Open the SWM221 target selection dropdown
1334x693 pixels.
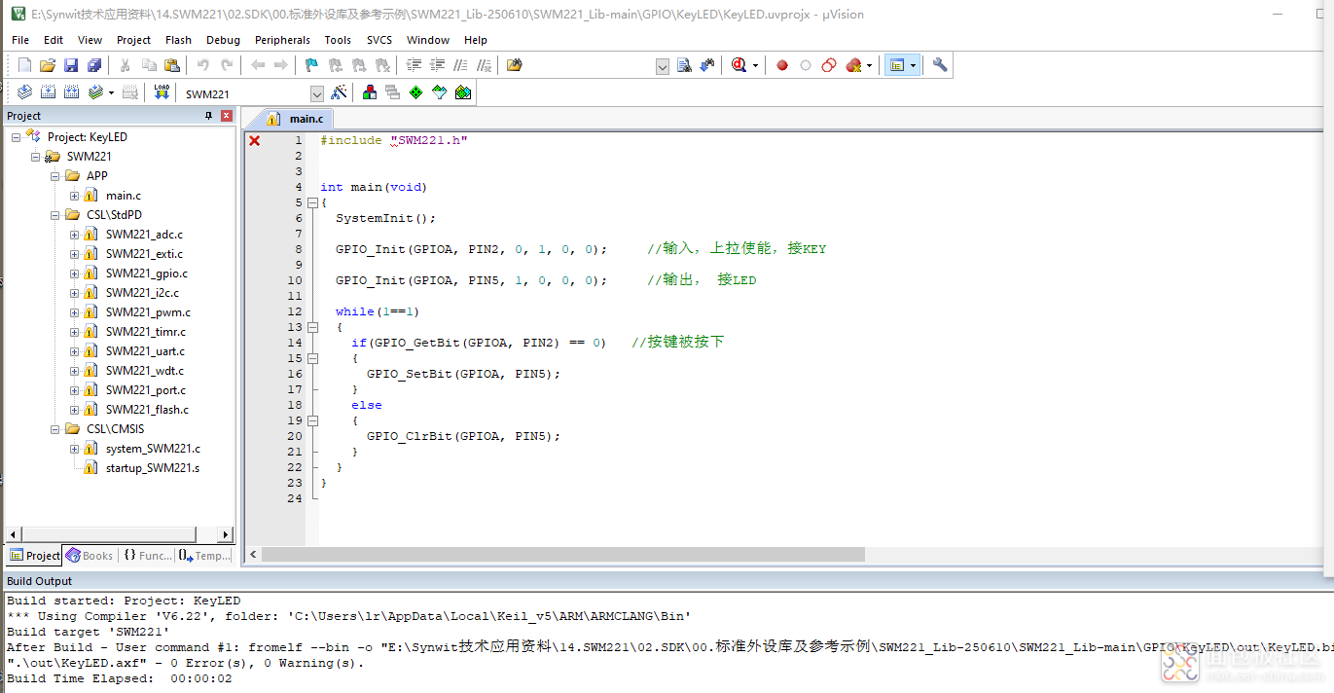[x=316, y=93]
